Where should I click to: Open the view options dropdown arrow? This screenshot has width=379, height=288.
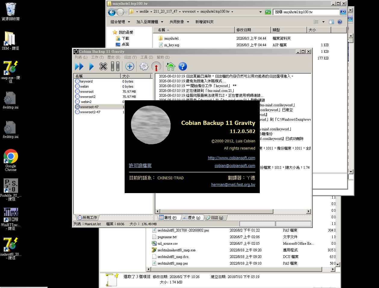pyautogui.click(x=324, y=22)
